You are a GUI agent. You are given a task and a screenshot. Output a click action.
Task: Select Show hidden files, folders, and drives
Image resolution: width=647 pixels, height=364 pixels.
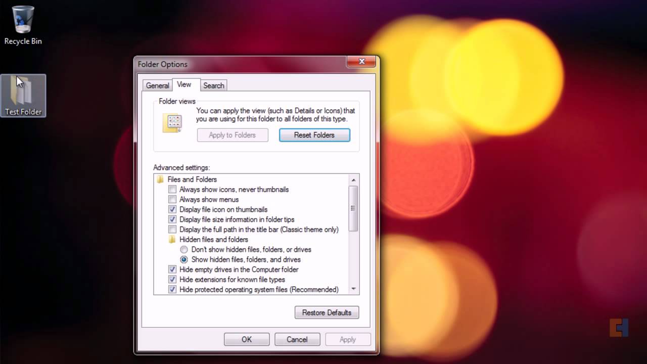pyautogui.click(x=184, y=259)
